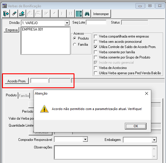The image size is (166, 163).
Task: Click the Seq Lote input field
Action: coord(96,22)
